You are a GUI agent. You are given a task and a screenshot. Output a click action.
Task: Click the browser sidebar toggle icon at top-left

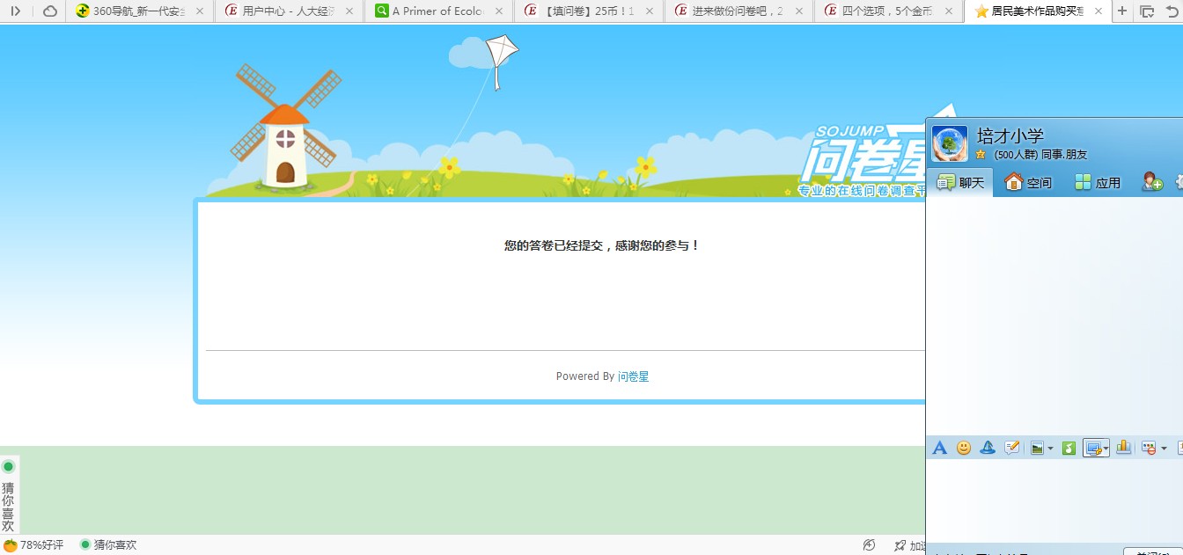point(15,11)
